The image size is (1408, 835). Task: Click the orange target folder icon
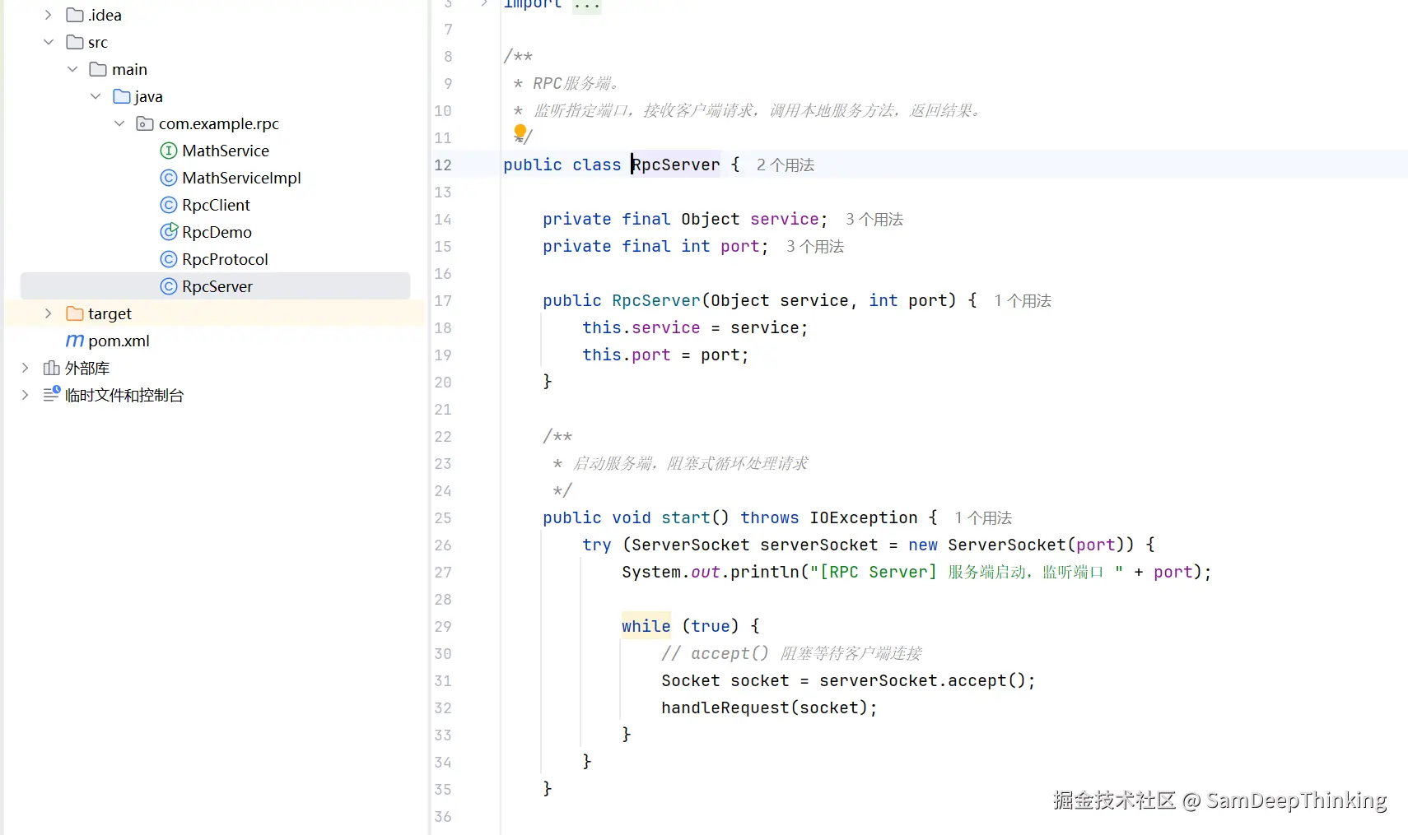pos(75,313)
